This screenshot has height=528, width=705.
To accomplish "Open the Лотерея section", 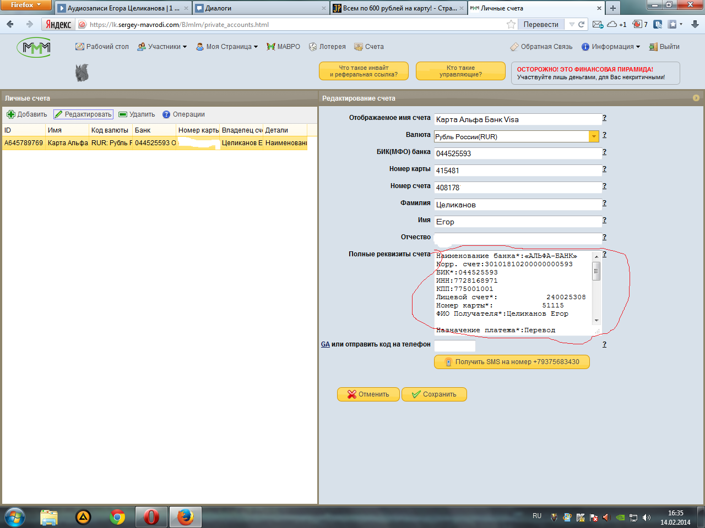I will click(327, 47).
